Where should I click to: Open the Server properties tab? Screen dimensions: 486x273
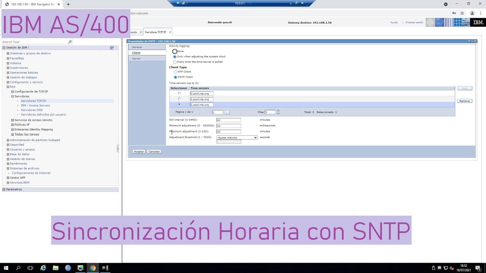coord(147,58)
